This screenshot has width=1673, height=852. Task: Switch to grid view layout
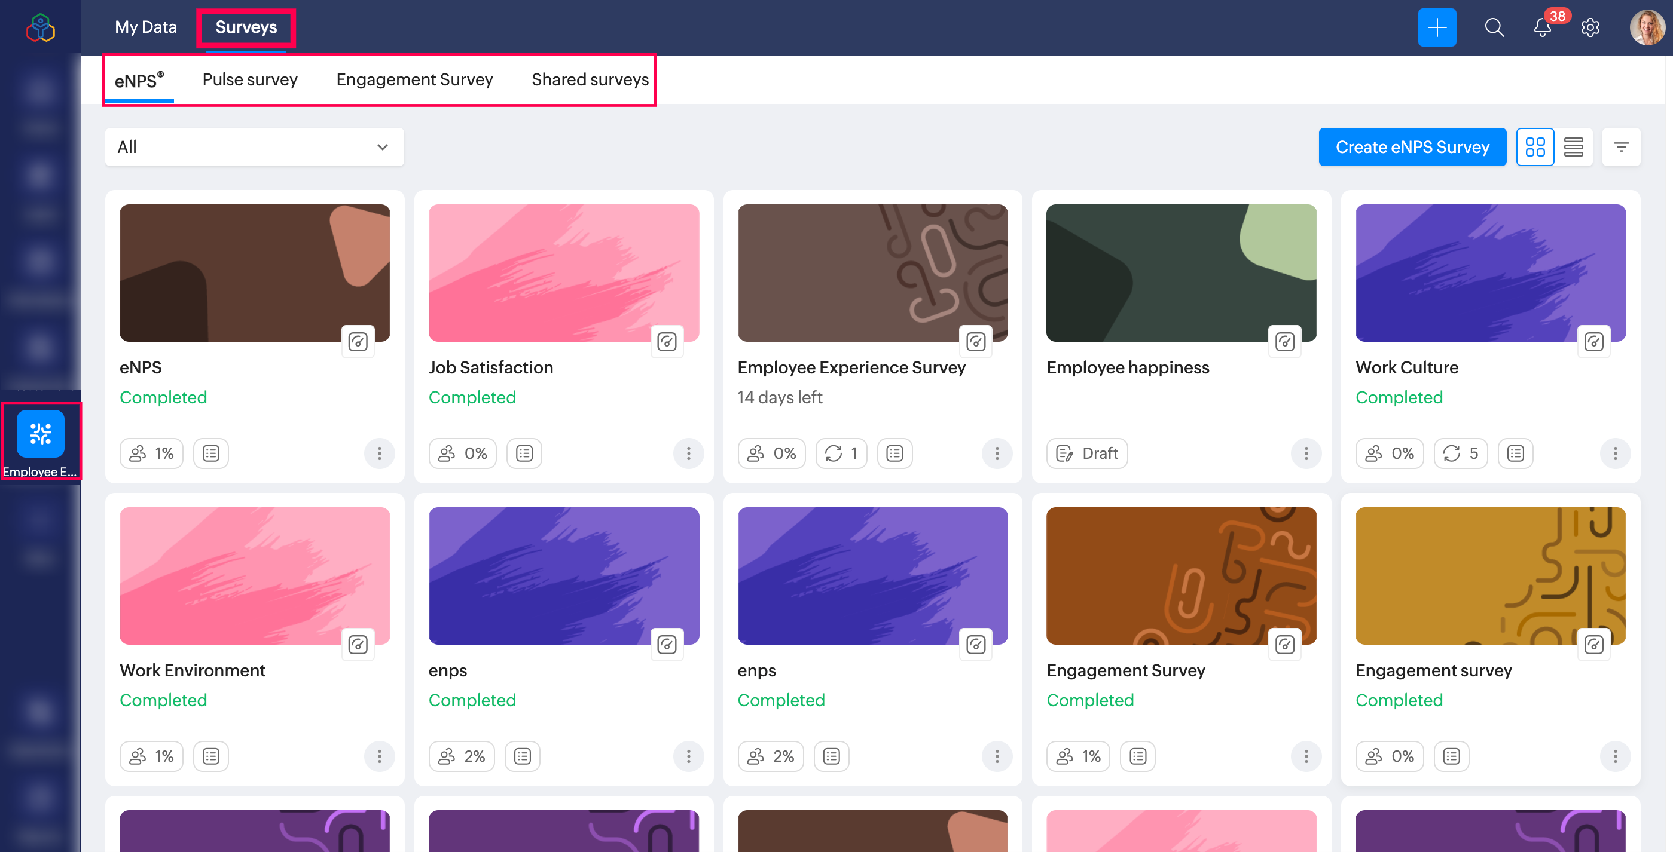[x=1535, y=148]
